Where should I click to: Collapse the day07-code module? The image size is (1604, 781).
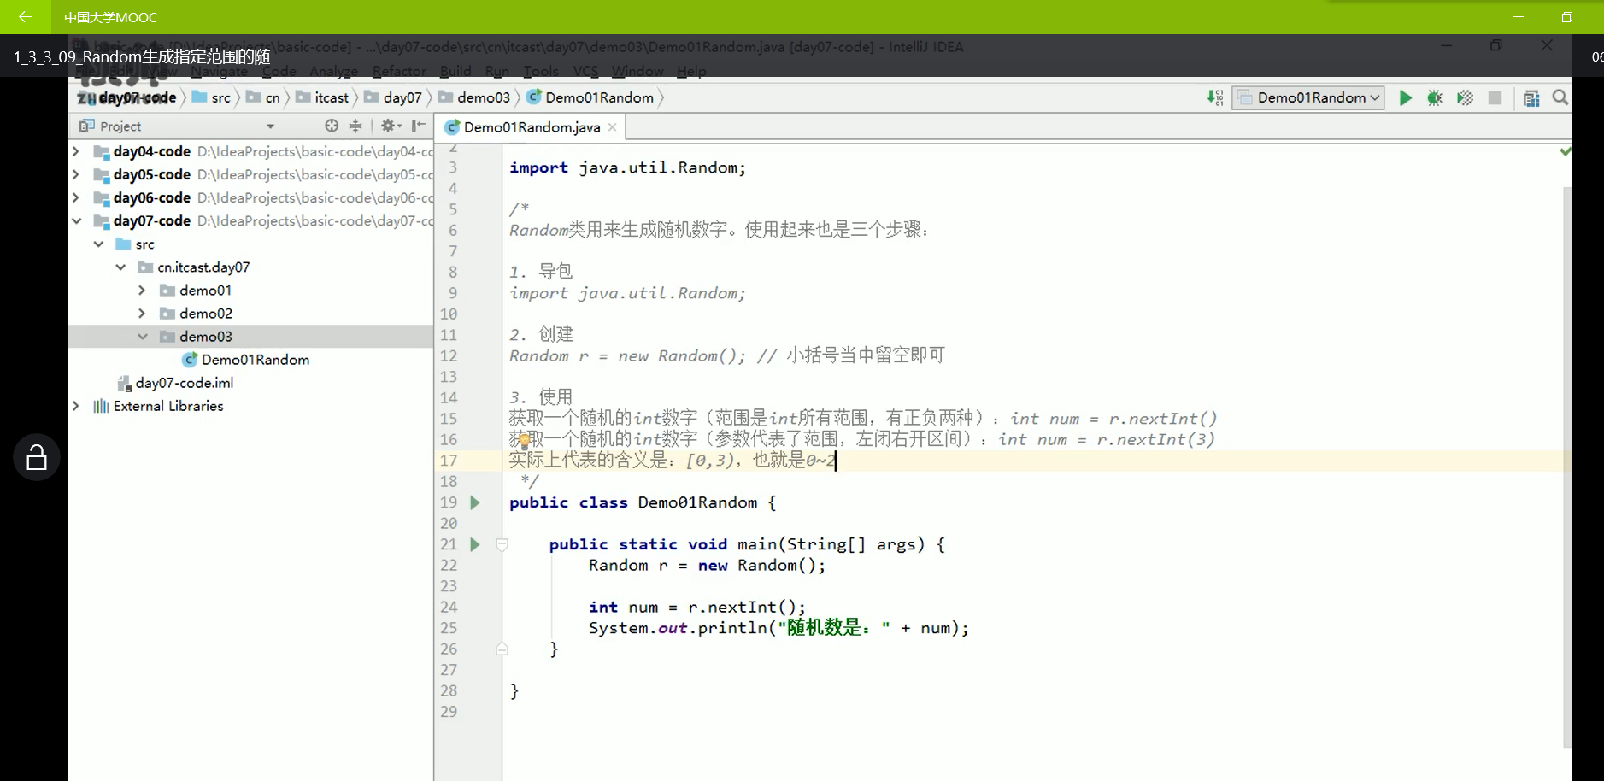[76, 220]
